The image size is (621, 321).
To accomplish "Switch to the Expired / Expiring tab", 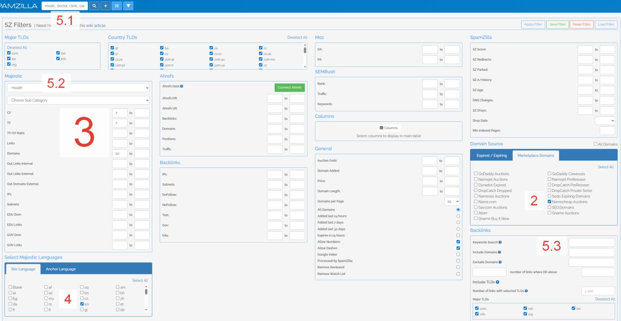I will point(491,156).
